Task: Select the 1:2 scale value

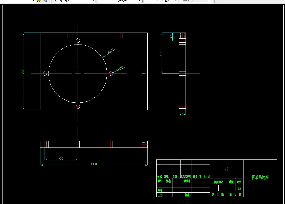Action: 239,188
